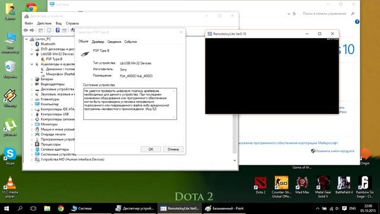The image size is (380, 214).
Task: Select the Skype desktop icon
Action: (10, 156)
